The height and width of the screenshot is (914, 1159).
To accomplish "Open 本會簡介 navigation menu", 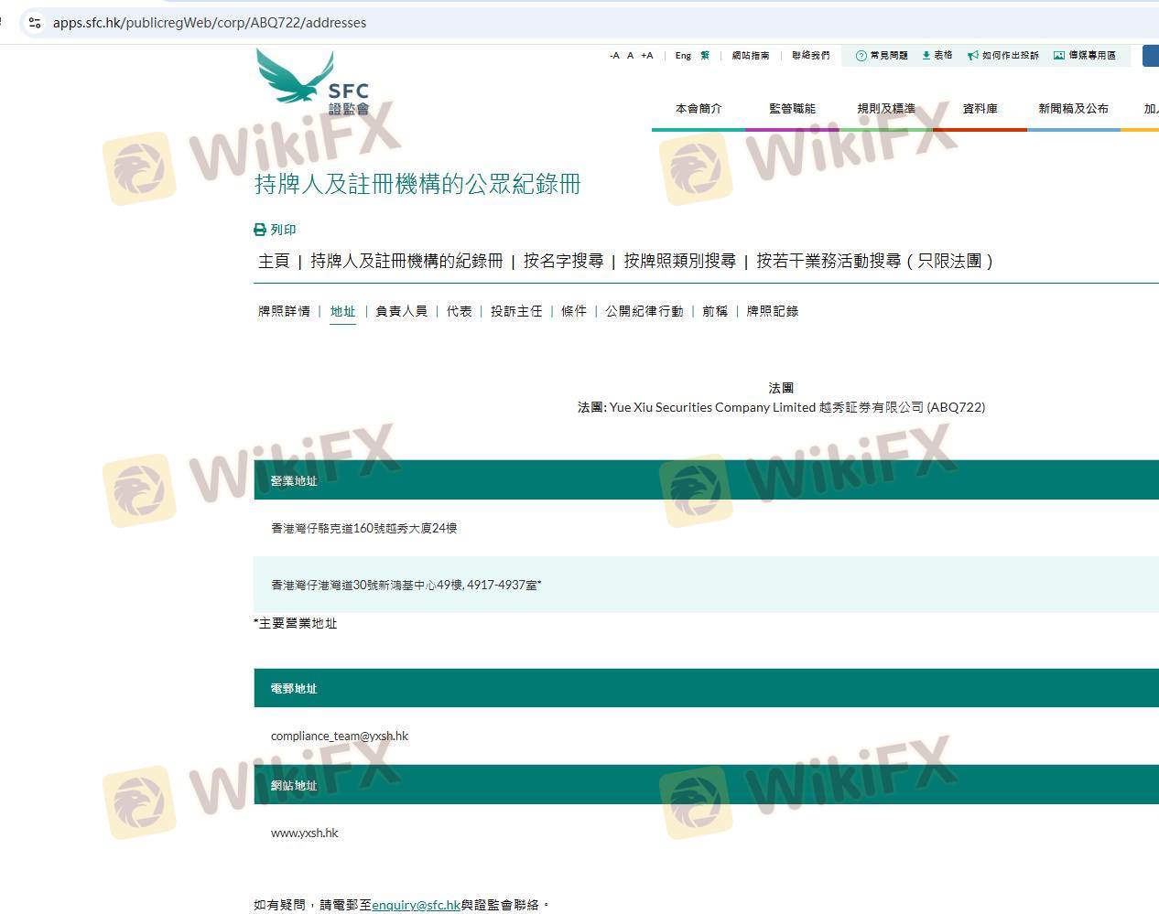I will (699, 109).
